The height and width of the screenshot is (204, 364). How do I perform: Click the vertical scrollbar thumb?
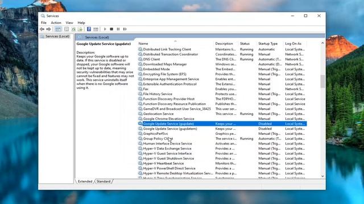(322, 82)
